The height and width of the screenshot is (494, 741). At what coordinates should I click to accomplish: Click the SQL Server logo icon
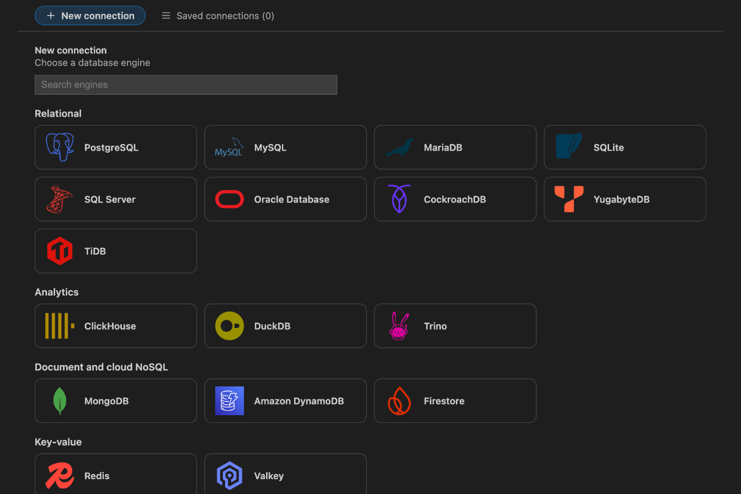60,199
